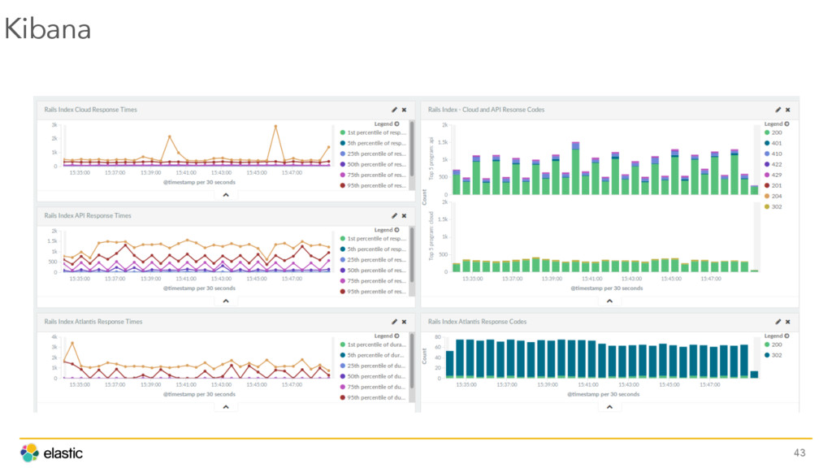
Task: Select the 204 legend entry in Cloud and API codes
Action: click(x=773, y=197)
